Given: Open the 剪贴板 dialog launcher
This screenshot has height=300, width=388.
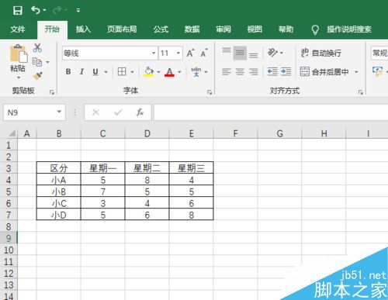Looking at the screenshot, I should tap(52, 92).
